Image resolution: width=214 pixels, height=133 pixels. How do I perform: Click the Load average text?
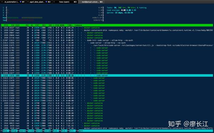122,10
